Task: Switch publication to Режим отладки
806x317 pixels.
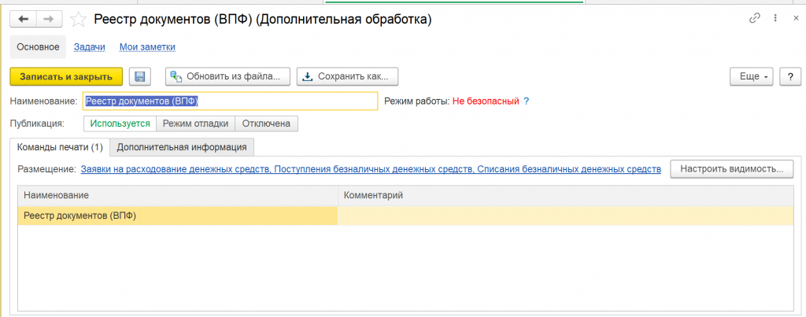Action: 195,123
